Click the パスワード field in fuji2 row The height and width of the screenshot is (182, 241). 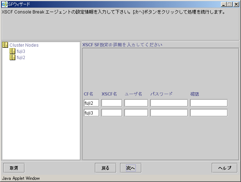(169, 103)
